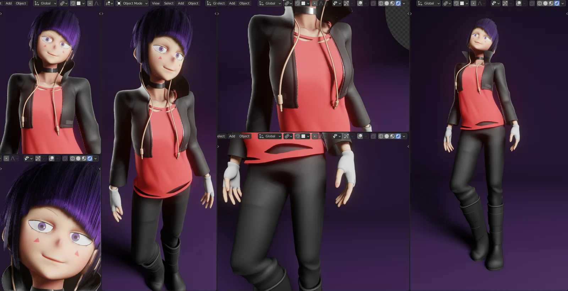568x291 pixels.
Task: Toggle proportional editing in face close-up viewport
Action: coord(6,158)
